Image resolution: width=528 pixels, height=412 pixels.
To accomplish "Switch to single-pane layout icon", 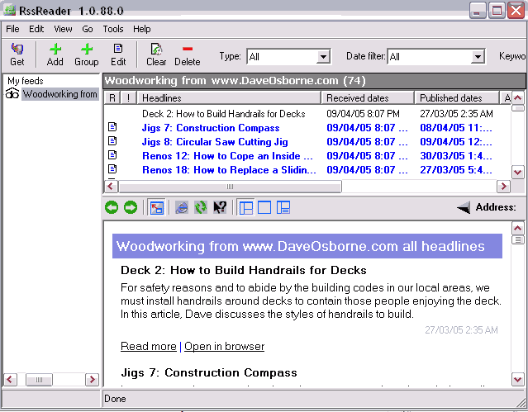I will pos(264,208).
